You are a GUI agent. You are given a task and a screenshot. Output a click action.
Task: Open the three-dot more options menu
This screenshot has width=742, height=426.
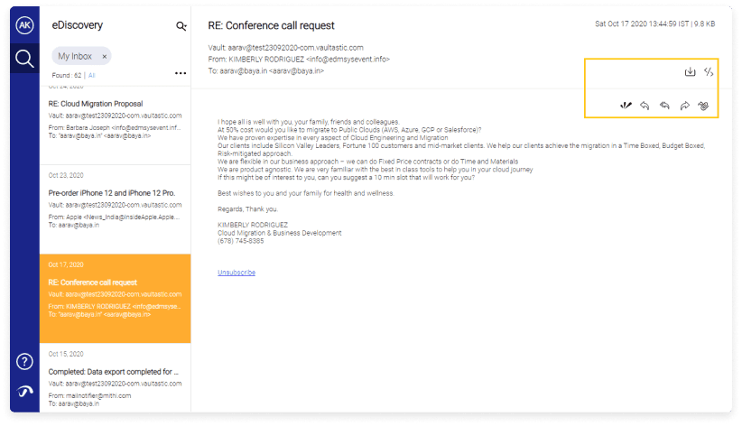click(181, 73)
